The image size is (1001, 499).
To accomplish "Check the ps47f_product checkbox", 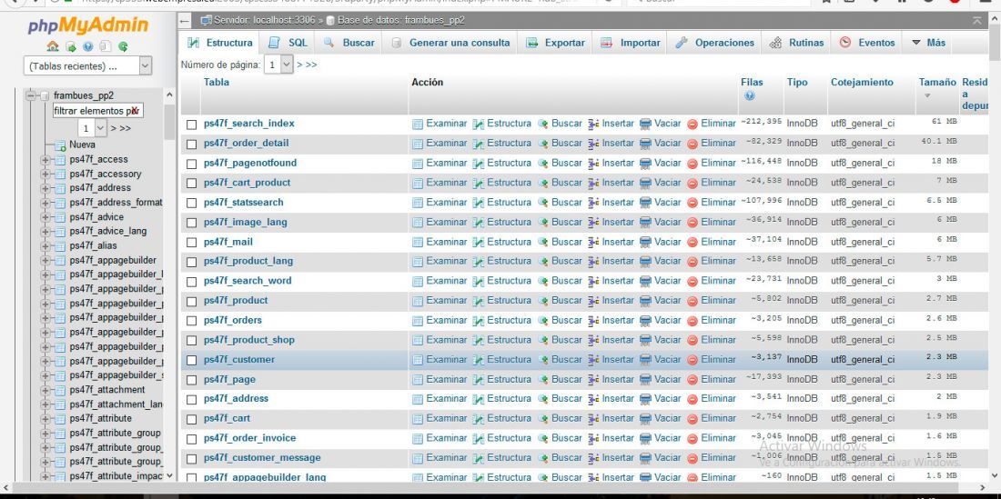I will click(x=191, y=302).
